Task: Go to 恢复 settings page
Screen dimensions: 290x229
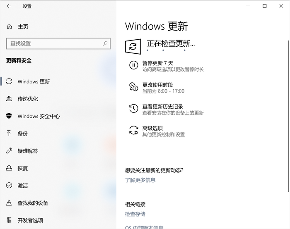Action: (23, 168)
